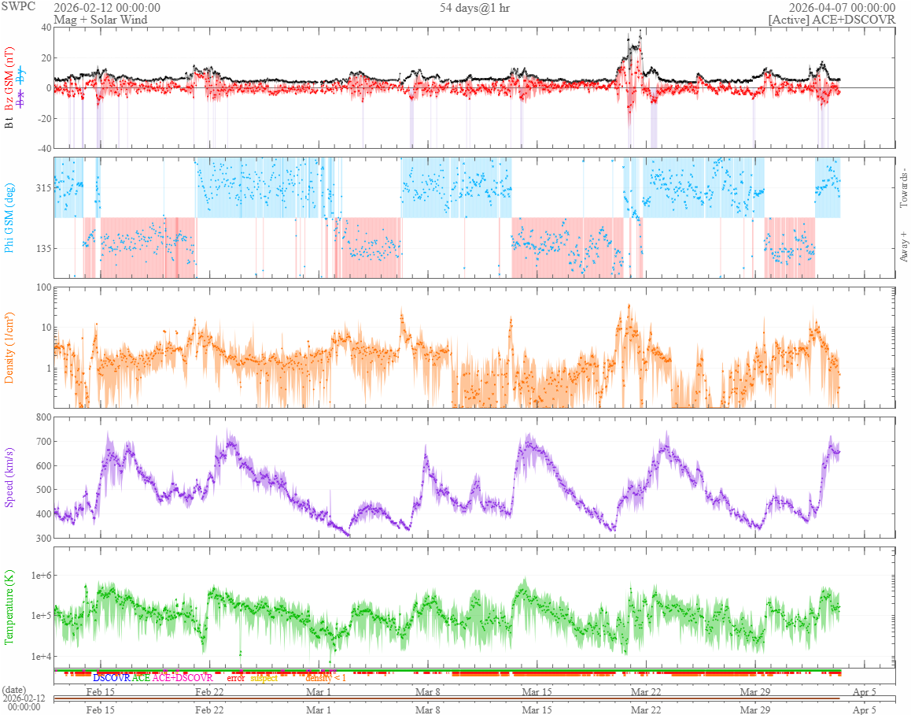911x715 pixels.
Task: Click the end date 2026-04-07 in the header
Action: pyautogui.click(x=842, y=8)
